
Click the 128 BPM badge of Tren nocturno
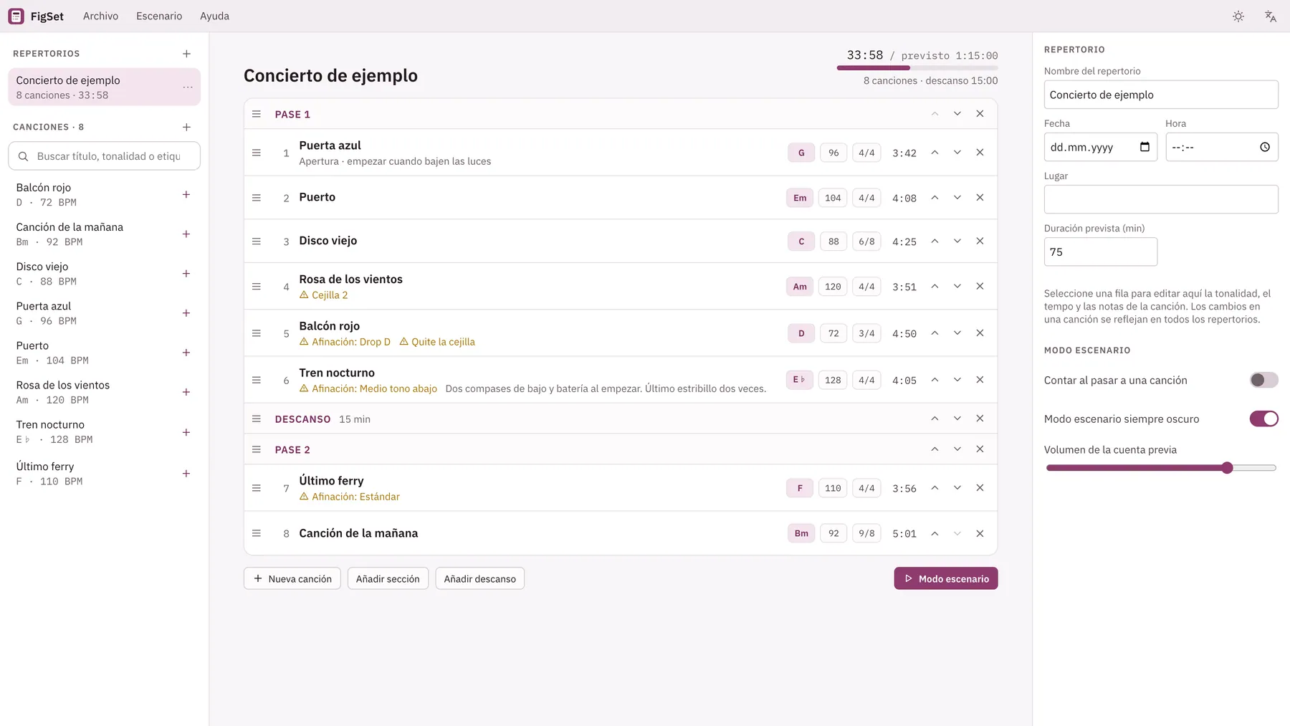[833, 380]
